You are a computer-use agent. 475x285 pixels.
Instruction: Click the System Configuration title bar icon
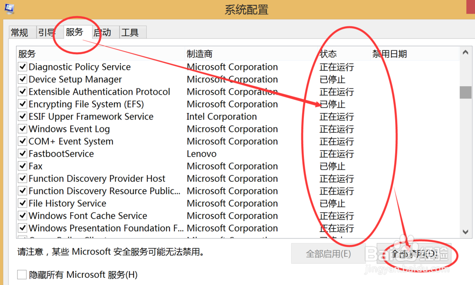pos(9,8)
